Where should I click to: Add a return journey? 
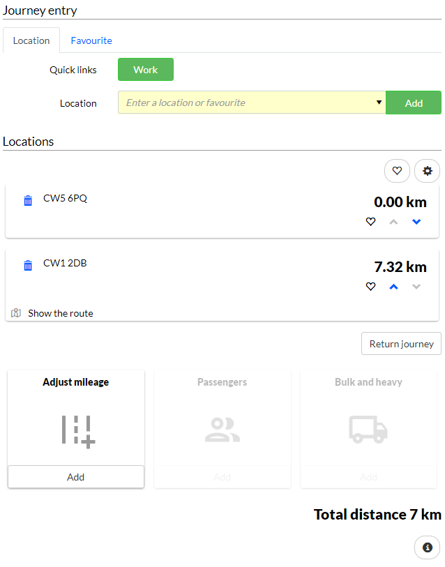(401, 344)
